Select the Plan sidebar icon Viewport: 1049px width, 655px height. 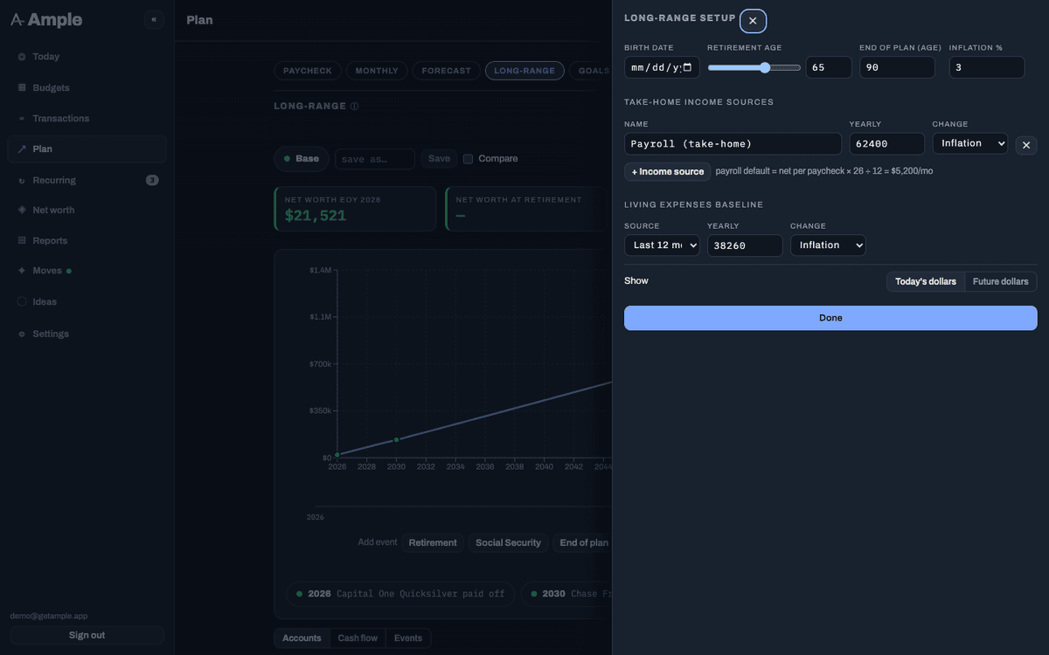point(22,149)
